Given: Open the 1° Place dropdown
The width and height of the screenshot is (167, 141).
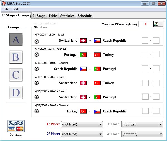Looking at the screenshot, I should click(82, 124).
